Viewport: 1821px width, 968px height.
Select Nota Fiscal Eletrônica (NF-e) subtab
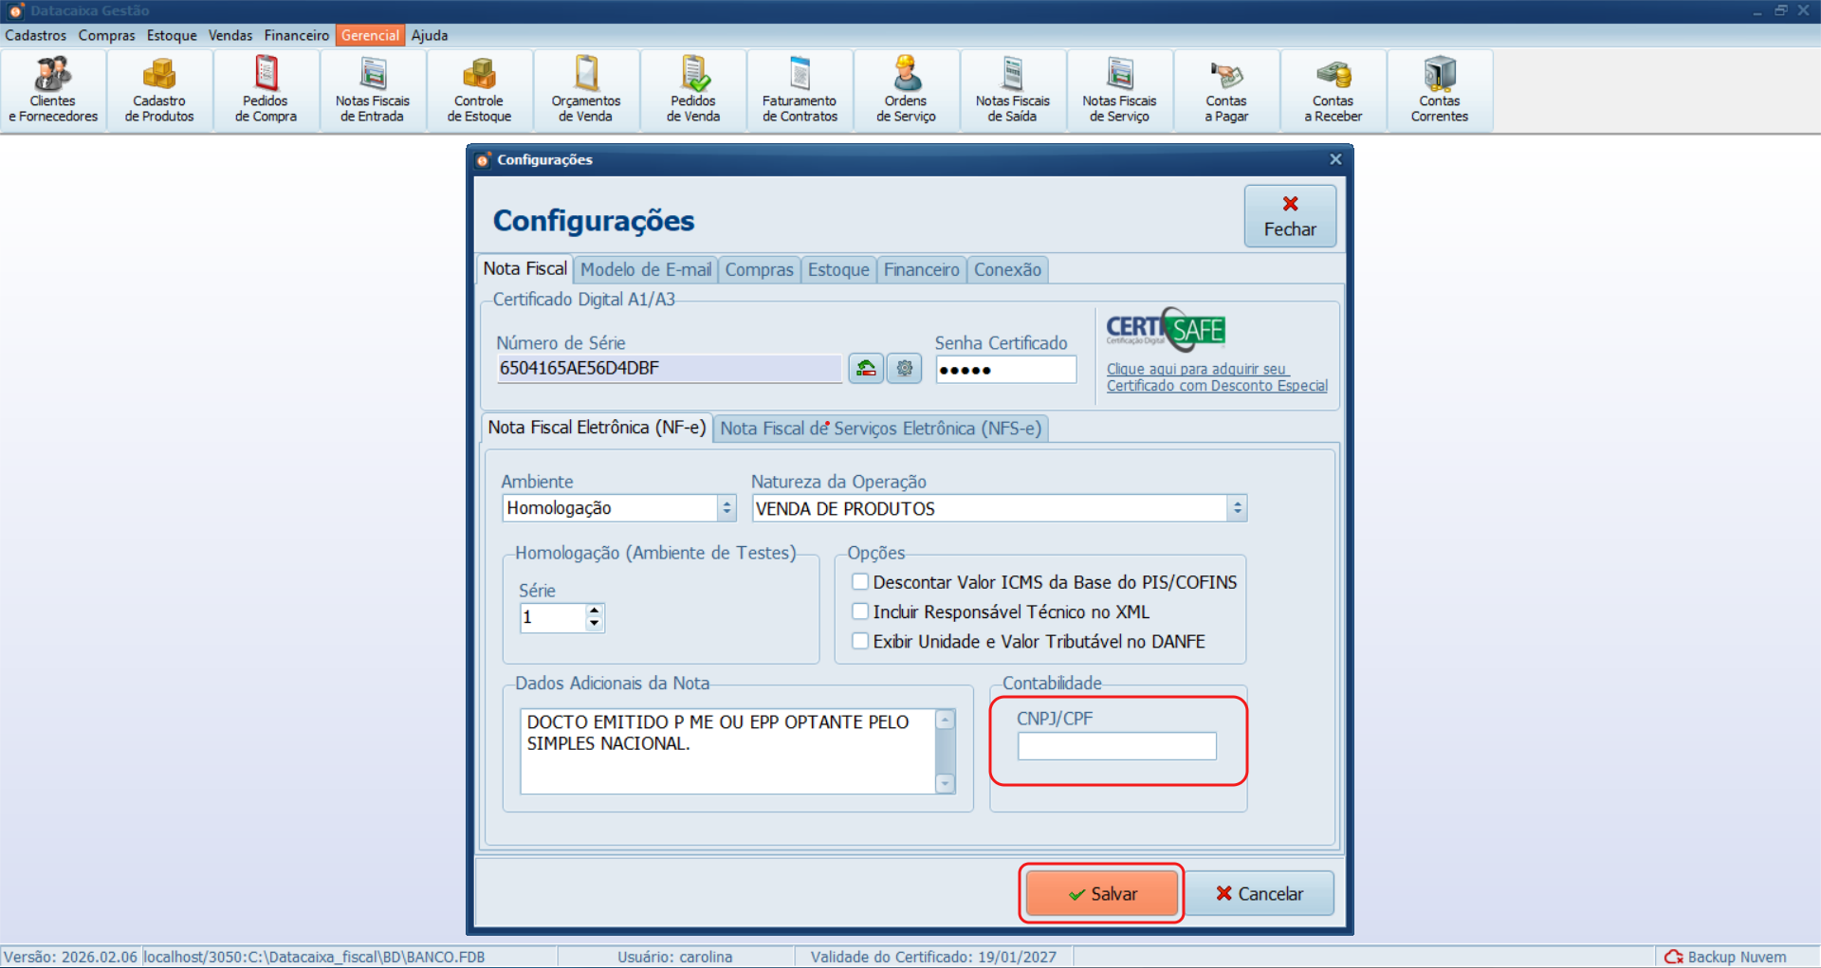(x=597, y=428)
